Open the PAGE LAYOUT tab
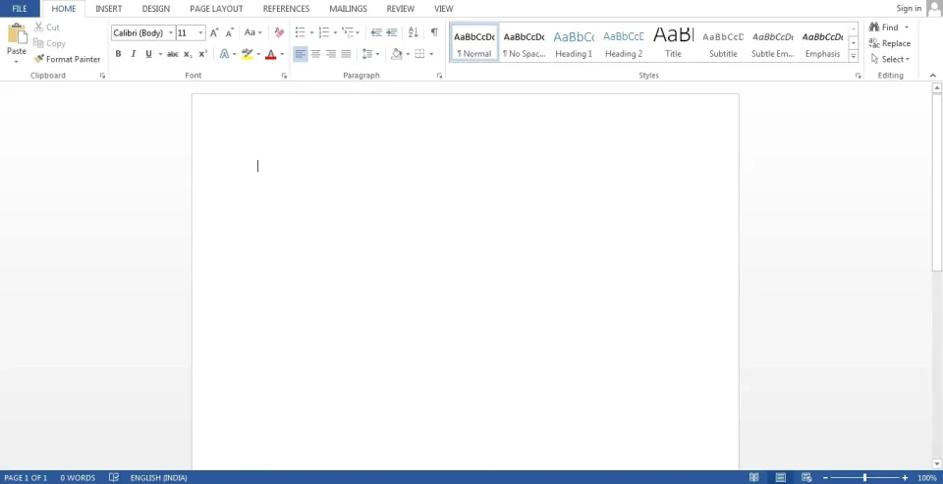This screenshot has height=484, width=943. tap(216, 9)
